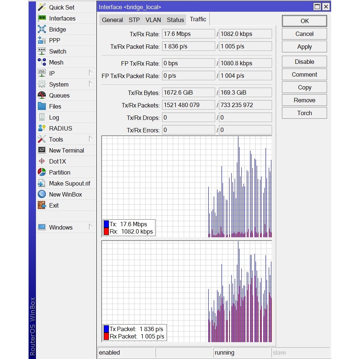This screenshot has width=359, height=359.
Task: Open the Log notepad icon
Action: pyautogui.click(x=42, y=117)
